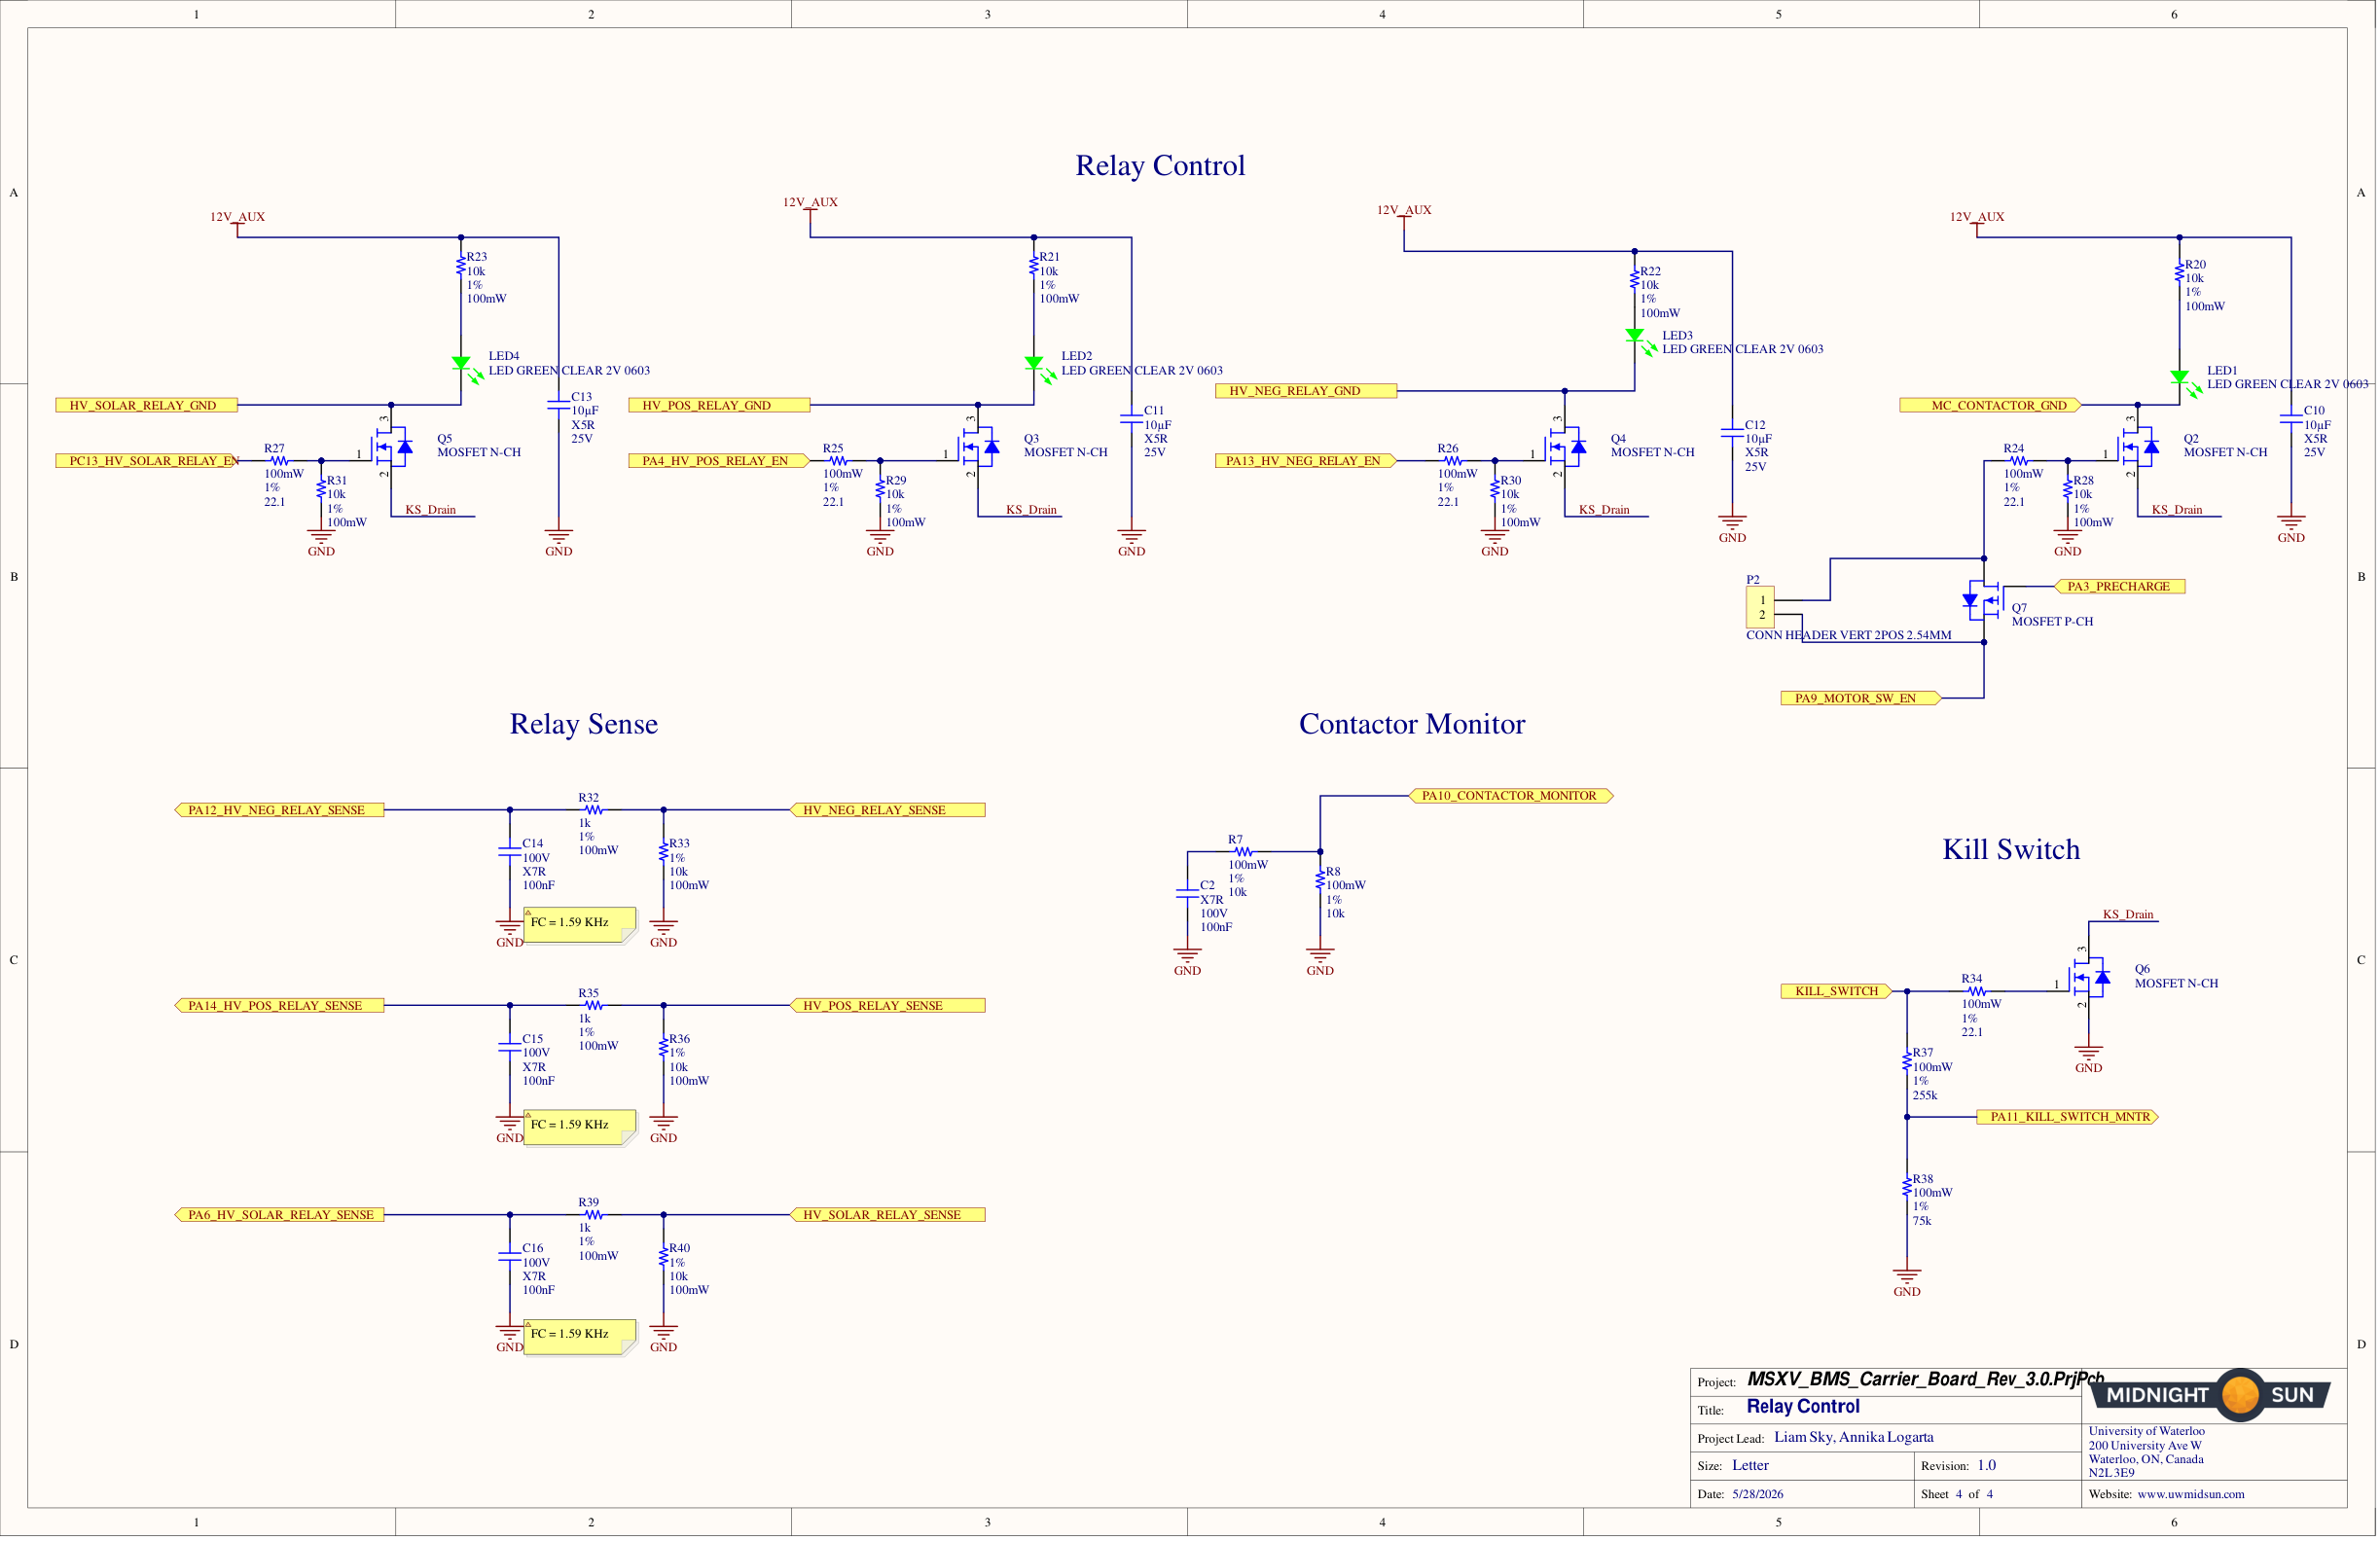Click the Midnight Sun logo
The width and height of the screenshot is (2380, 1541).
click(x=2208, y=1395)
